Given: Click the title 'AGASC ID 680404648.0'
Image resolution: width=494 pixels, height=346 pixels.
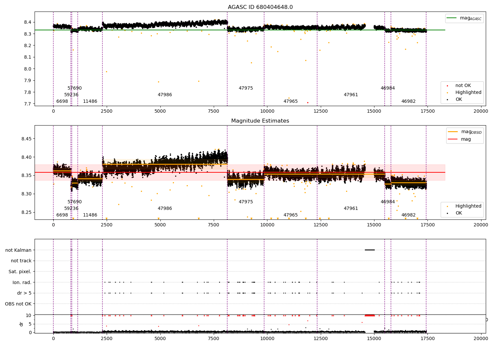Looking at the screenshot, I should click(x=260, y=7).
